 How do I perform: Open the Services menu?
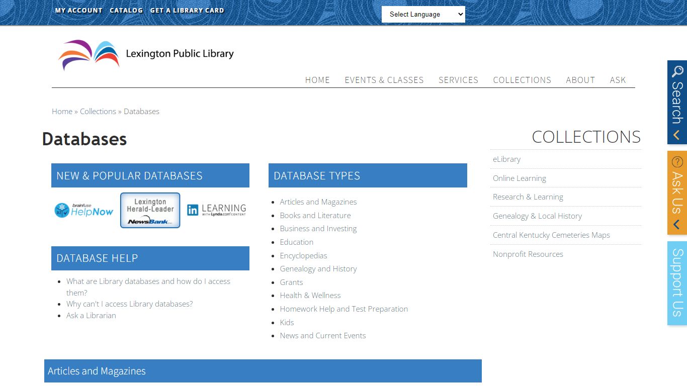[x=458, y=80]
